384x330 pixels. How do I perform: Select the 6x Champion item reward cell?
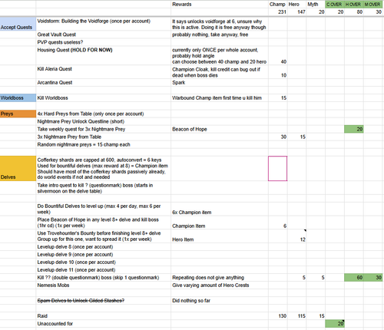coord(220,209)
